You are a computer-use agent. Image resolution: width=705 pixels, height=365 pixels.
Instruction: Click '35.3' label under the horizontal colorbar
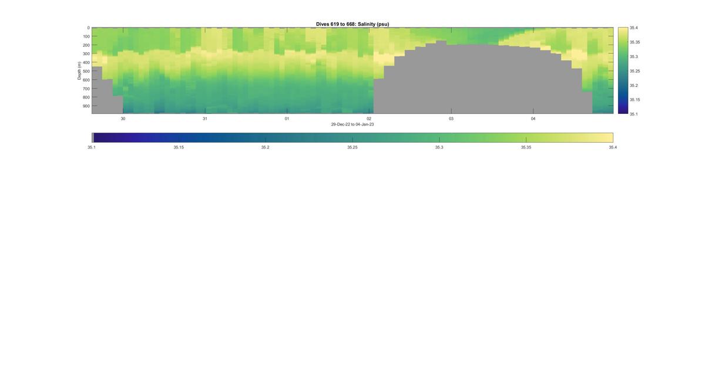point(439,147)
